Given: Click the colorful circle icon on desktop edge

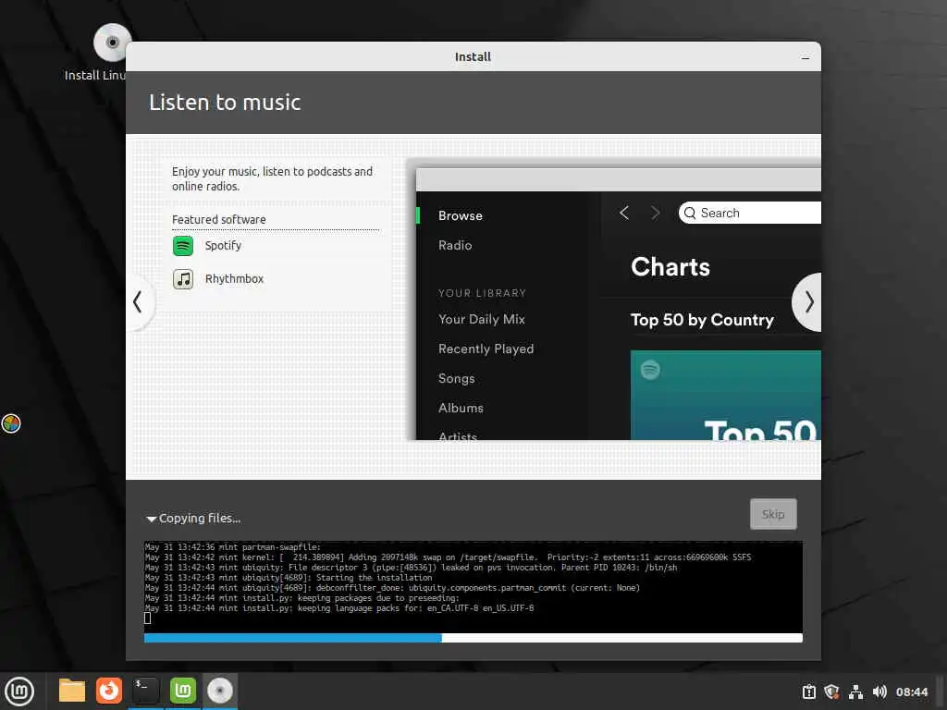Looking at the screenshot, I should coord(11,423).
